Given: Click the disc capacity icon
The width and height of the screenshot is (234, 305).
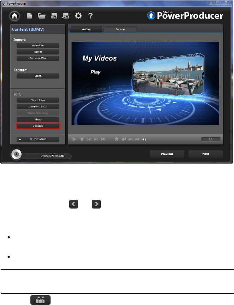Looking at the screenshot, I should pos(16,154).
